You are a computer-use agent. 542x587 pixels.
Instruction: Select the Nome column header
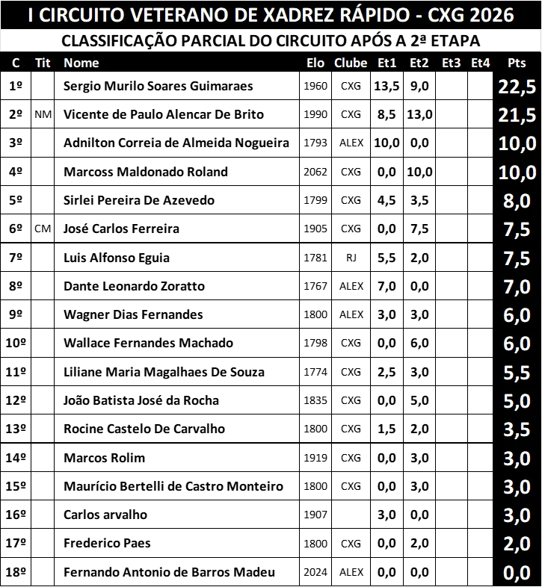pos(81,63)
